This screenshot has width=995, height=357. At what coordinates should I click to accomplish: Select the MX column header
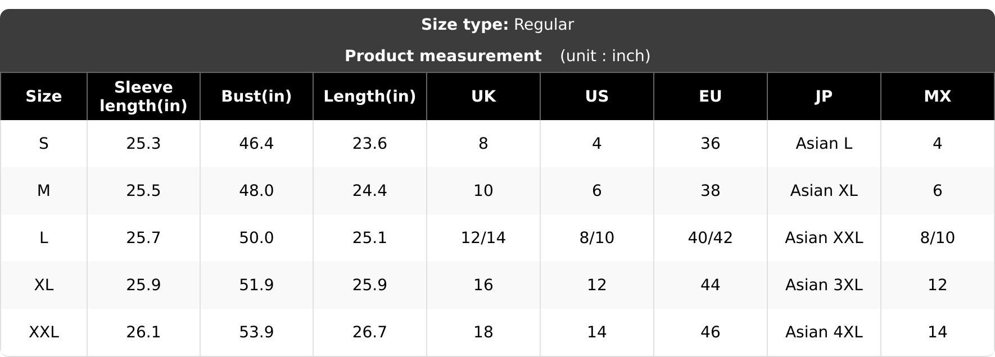tap(938, 97)
